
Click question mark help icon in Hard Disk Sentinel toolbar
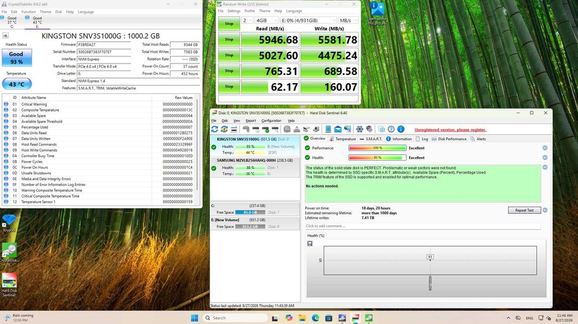pos(391,129)
